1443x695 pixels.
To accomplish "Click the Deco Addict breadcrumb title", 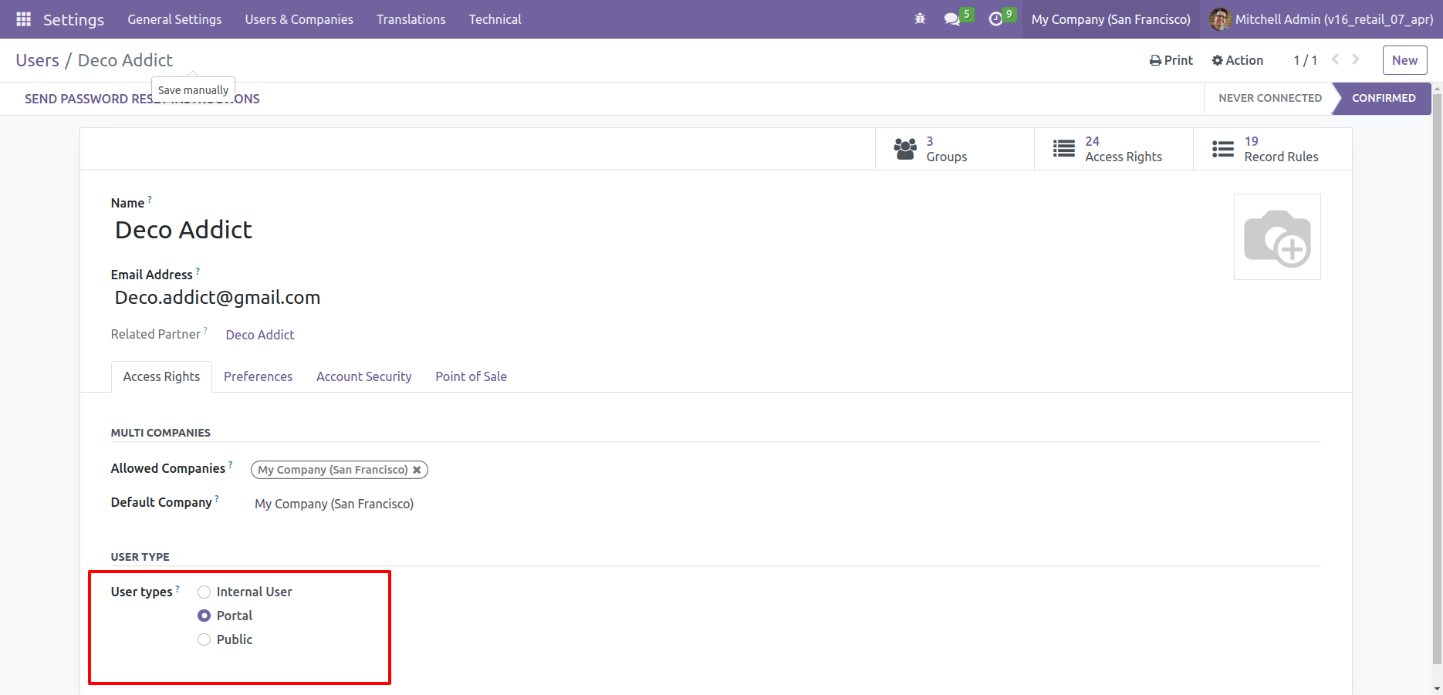I will click(125, 60).
